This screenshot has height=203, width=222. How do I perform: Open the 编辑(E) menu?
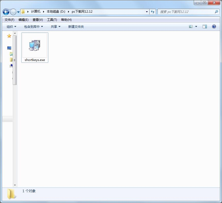coord(23,20)
